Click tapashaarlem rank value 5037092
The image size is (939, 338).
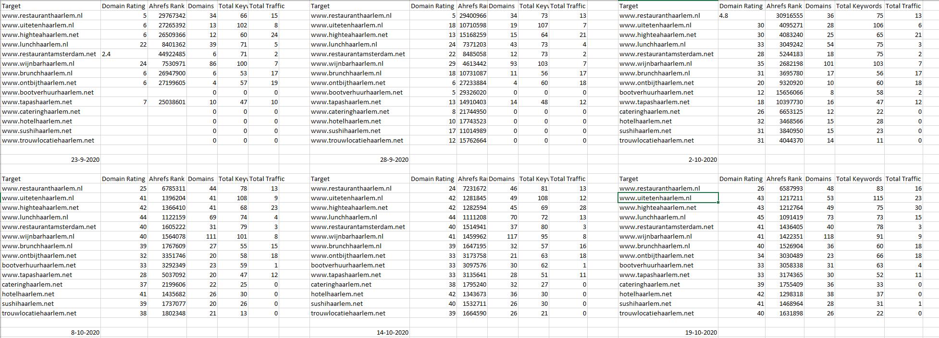tap(167, 275)
